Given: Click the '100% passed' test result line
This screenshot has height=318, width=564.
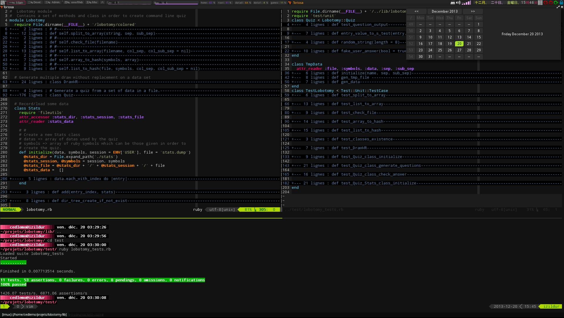Looking at the screenshot, I should click(13, 284).
